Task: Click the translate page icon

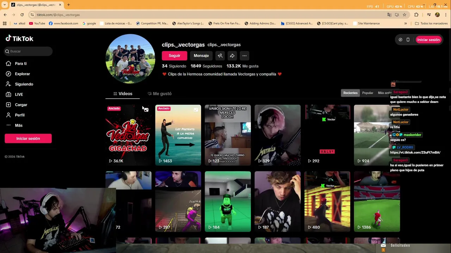Action: pyautogui.click(x=389, y=15)
